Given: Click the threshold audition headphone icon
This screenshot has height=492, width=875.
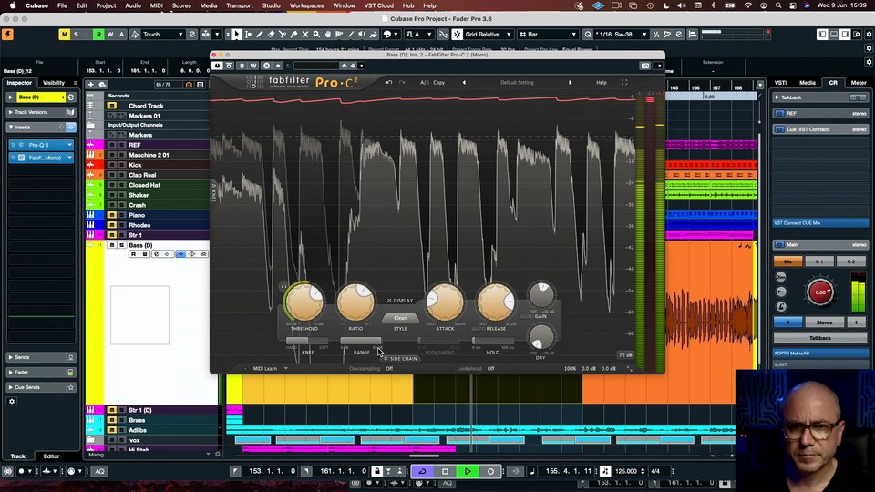Looking at the screenshot, I should point(283,286).
